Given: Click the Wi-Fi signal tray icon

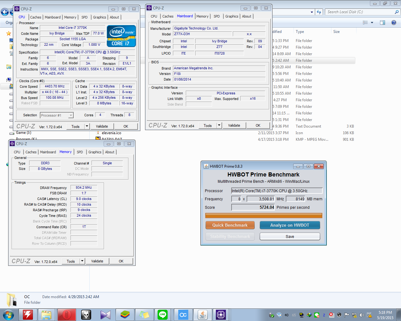Looking at the screenshot, I should pyautogui.click(x=279, y=315).
